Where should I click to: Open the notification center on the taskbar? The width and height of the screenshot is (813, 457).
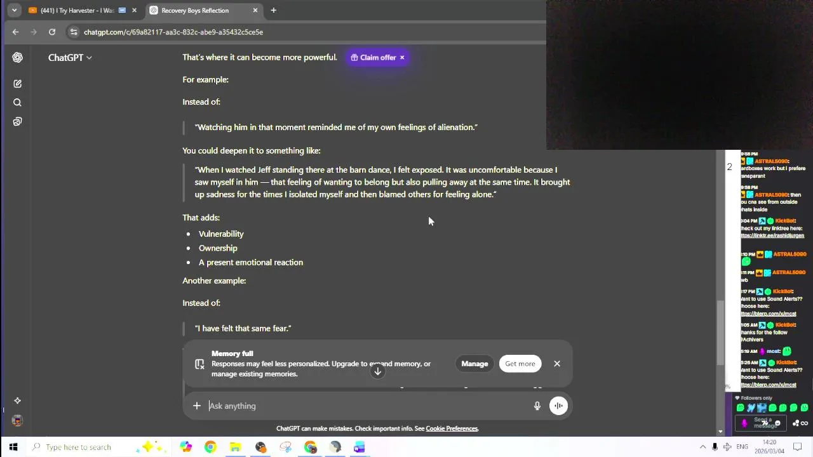tap(798, 447)
